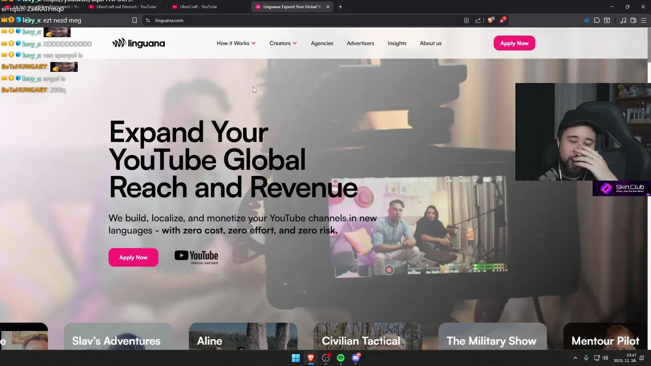651x366 pixels.
Task: Click the site settings icon
Action: pyautogui.click(x=147, y=20)
